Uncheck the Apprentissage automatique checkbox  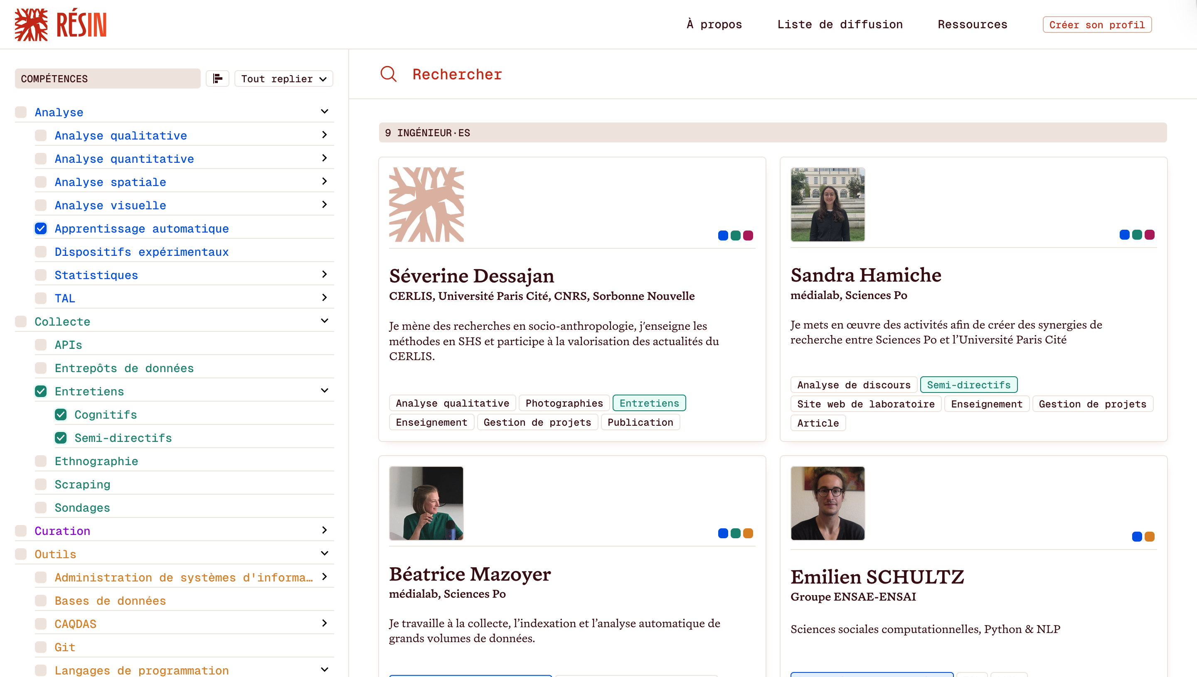(x=41, y=228)
